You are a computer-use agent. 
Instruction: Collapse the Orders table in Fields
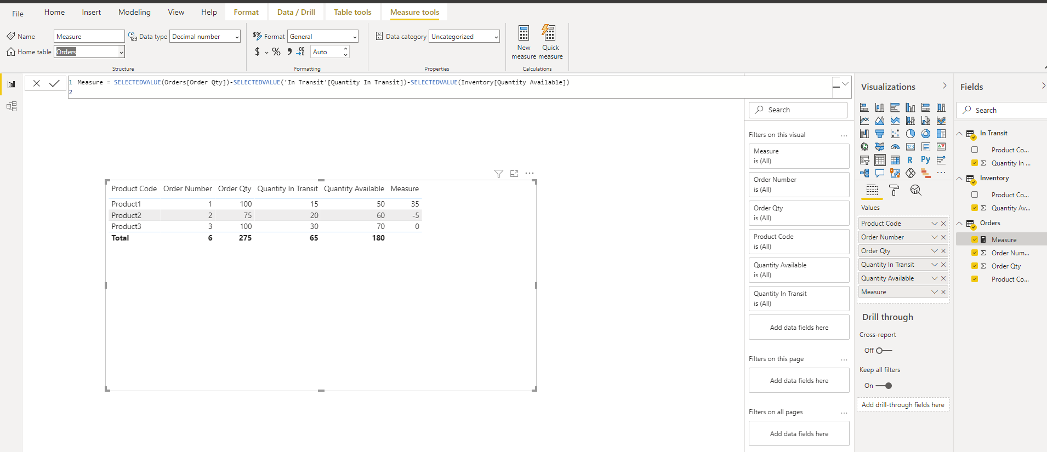[960, 224]
